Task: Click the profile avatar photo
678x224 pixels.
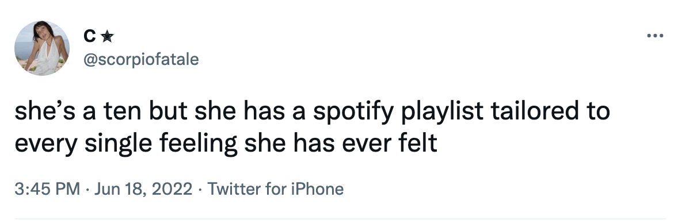Action: point(42,48)
